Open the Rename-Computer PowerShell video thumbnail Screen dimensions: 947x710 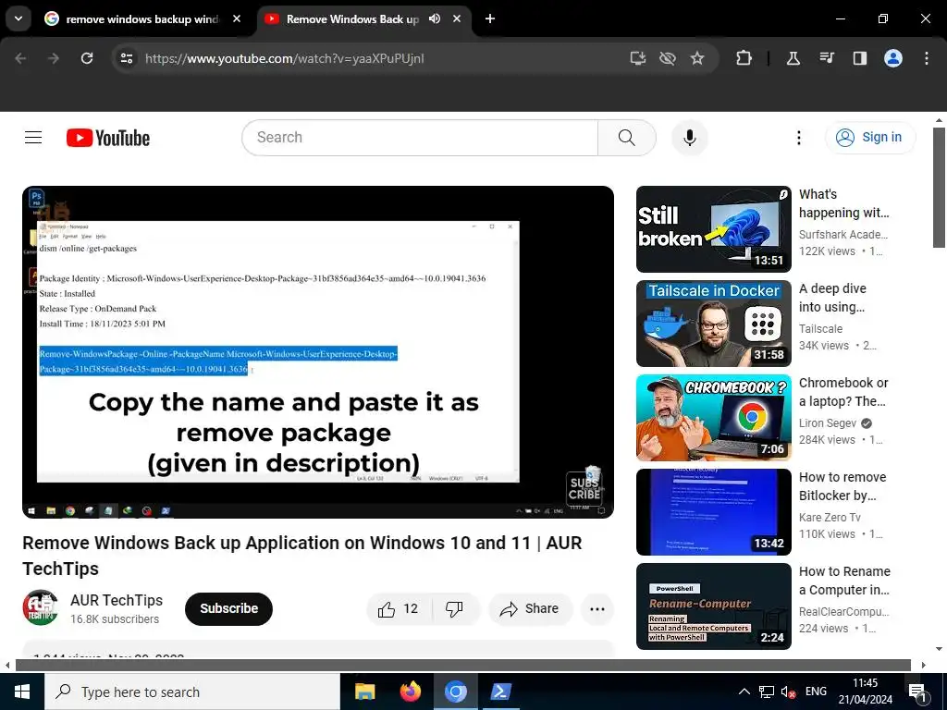714,606
